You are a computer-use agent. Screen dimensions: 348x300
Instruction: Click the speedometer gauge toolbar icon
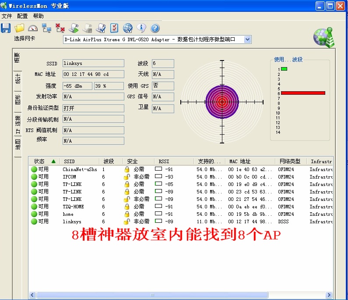[33, 28]
